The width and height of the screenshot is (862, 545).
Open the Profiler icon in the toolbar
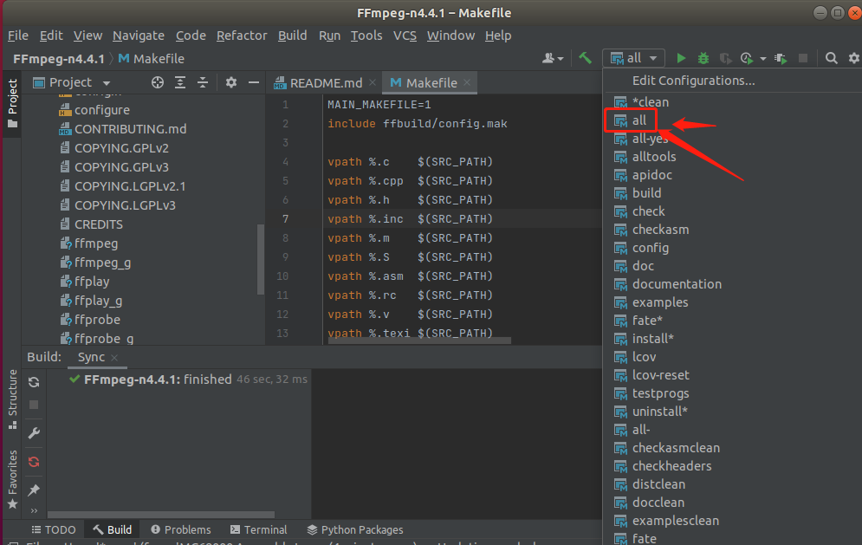(745, 57)
